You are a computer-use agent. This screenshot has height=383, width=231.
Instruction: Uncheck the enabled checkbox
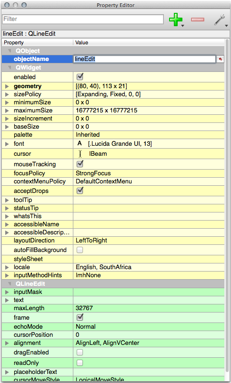pos(80,77)
